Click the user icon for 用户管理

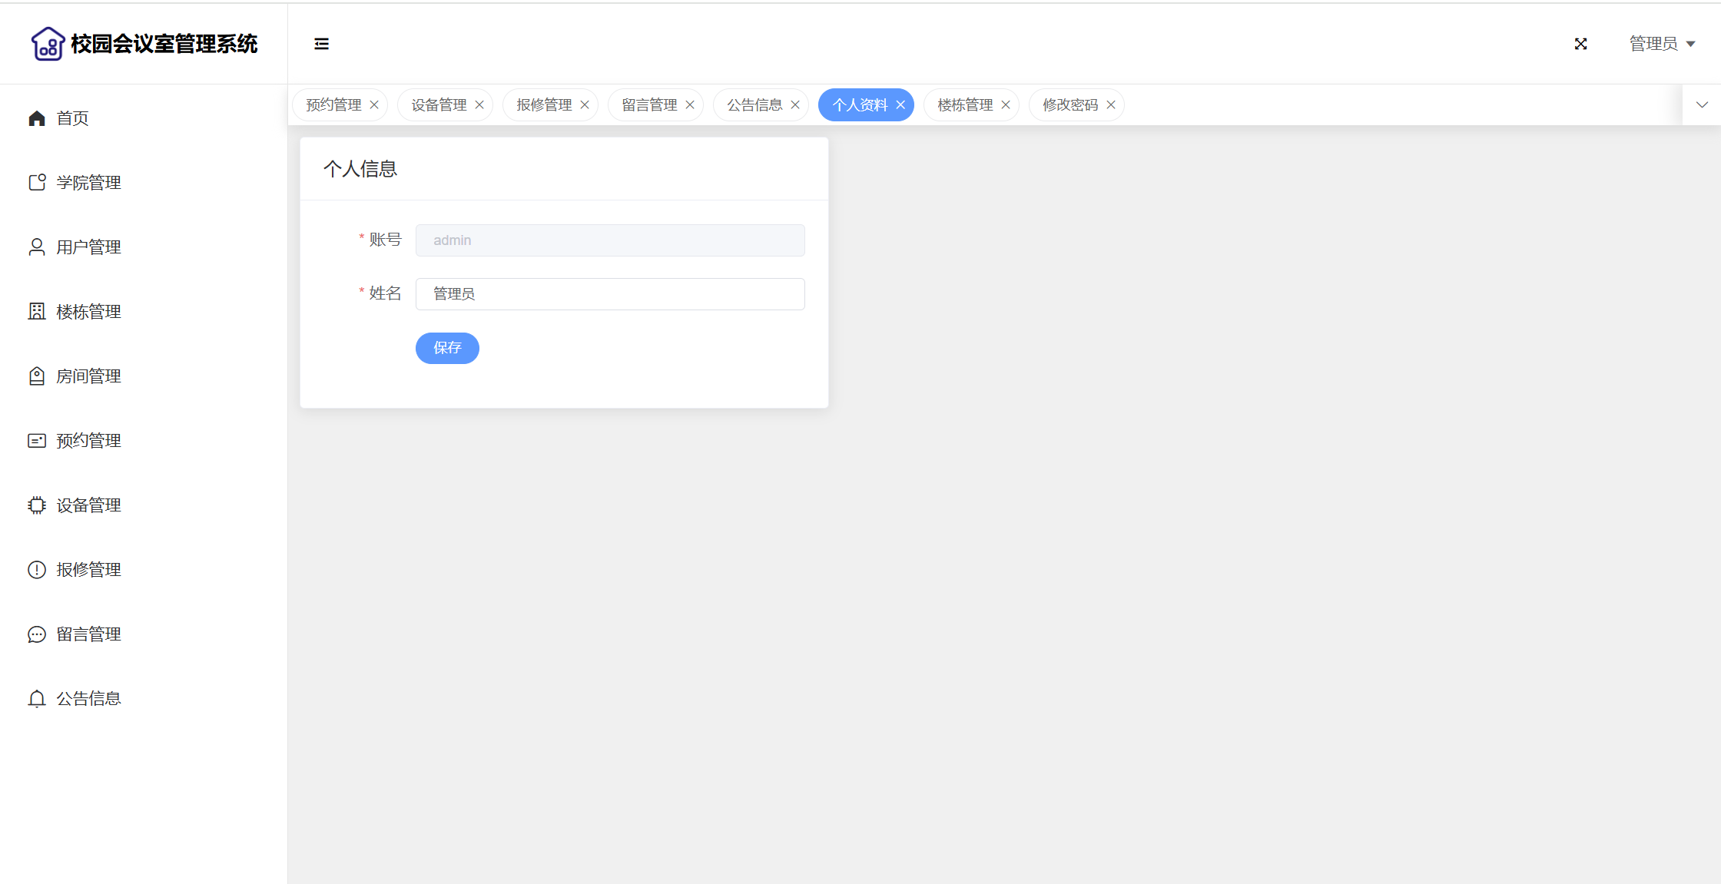[x=37, y=247]
